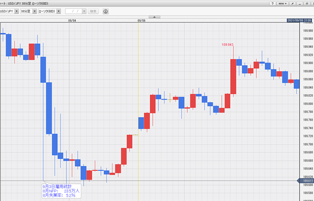Click the 8月失業率: 5.2% annotation line

tap(59, 195)
